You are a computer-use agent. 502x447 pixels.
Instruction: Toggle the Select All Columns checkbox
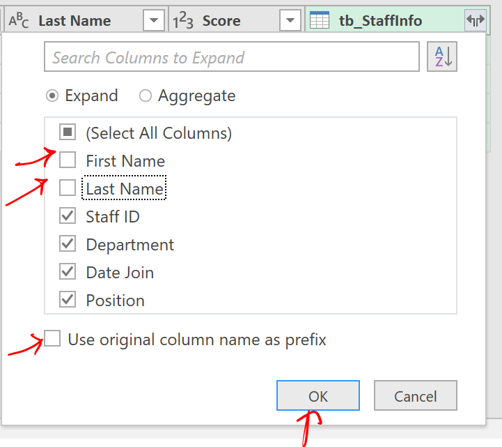point(68,132)
